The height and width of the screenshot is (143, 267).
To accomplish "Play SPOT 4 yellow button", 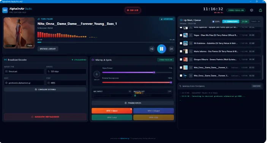I will tap(153, 118).
